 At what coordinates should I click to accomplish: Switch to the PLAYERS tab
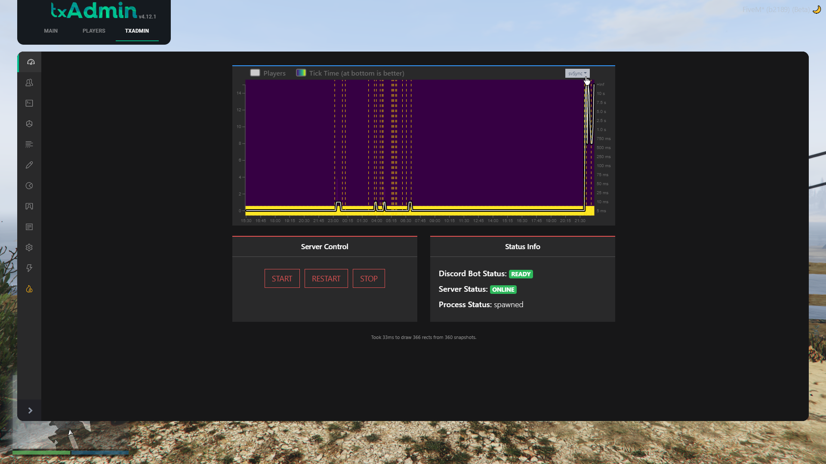pos(94,31)
